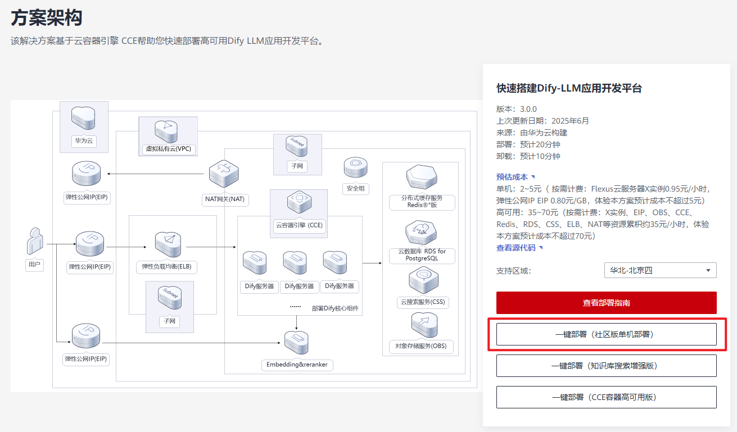Viewport: 737px width, 432px height.
Task: Click the 华为云 cloud icon
Action: click(83, 119)
